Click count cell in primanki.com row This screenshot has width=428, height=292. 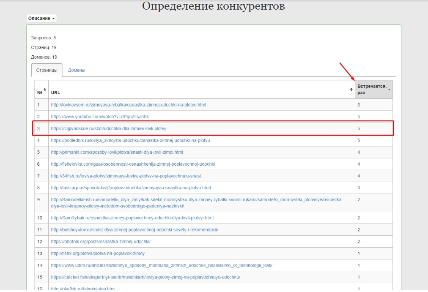tap(374, 152)
